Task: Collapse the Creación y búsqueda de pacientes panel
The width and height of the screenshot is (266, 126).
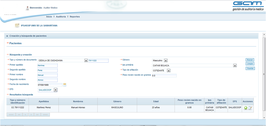Action: (7, 36)
